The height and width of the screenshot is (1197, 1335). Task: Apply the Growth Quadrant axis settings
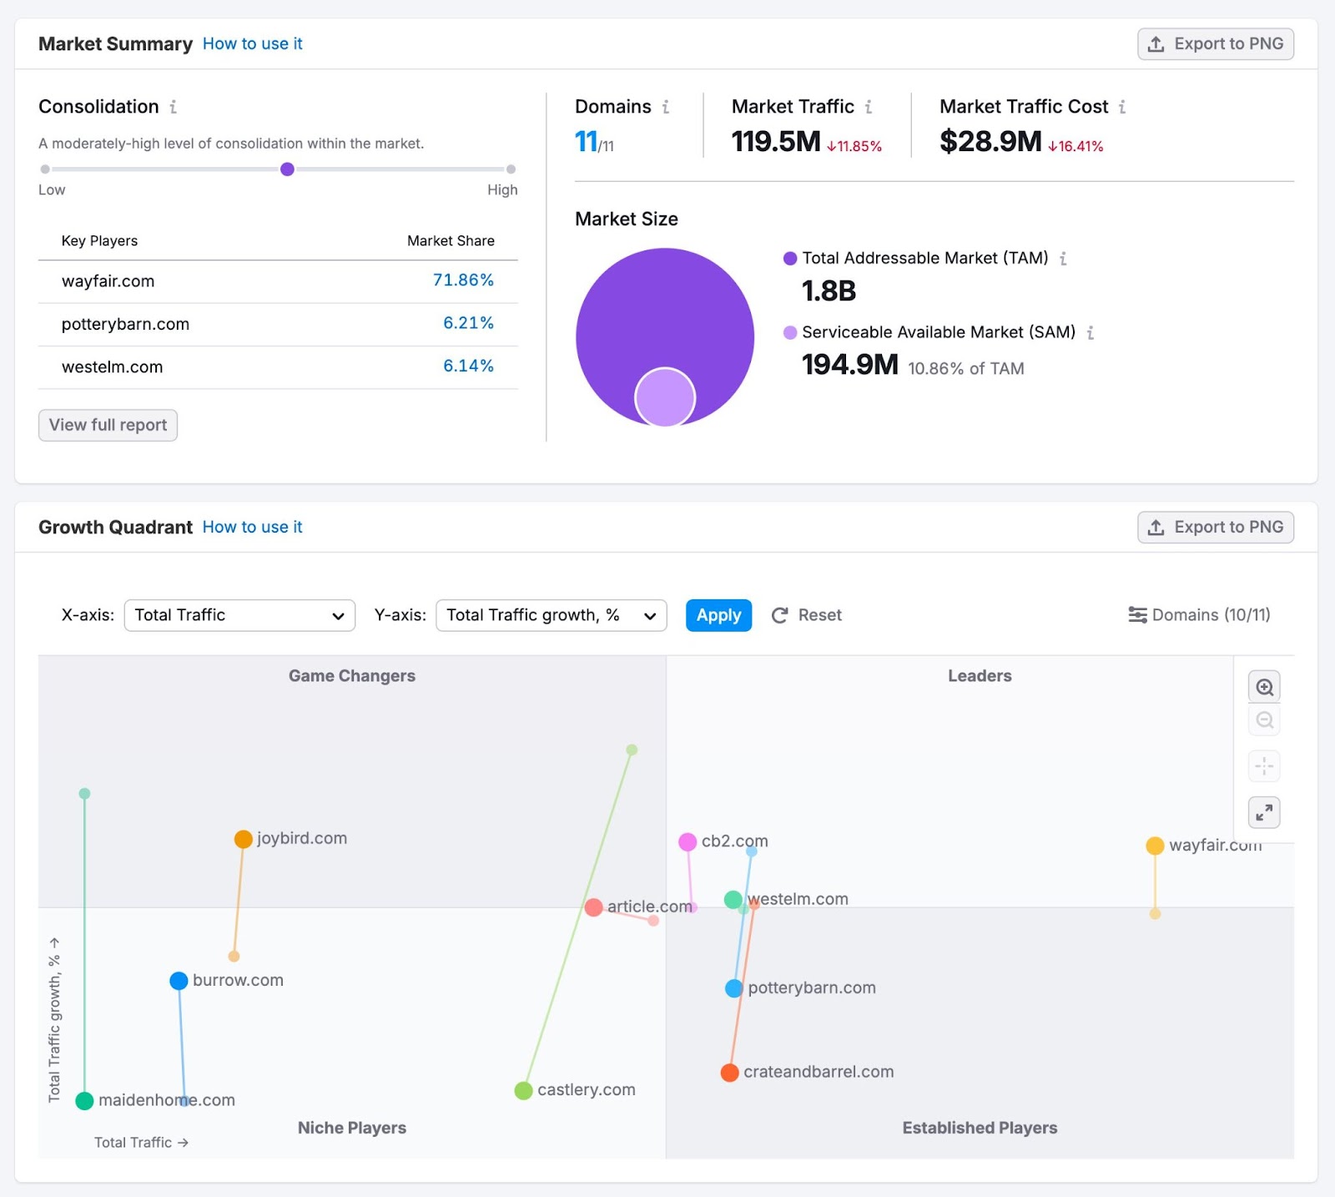pos(718,615)
